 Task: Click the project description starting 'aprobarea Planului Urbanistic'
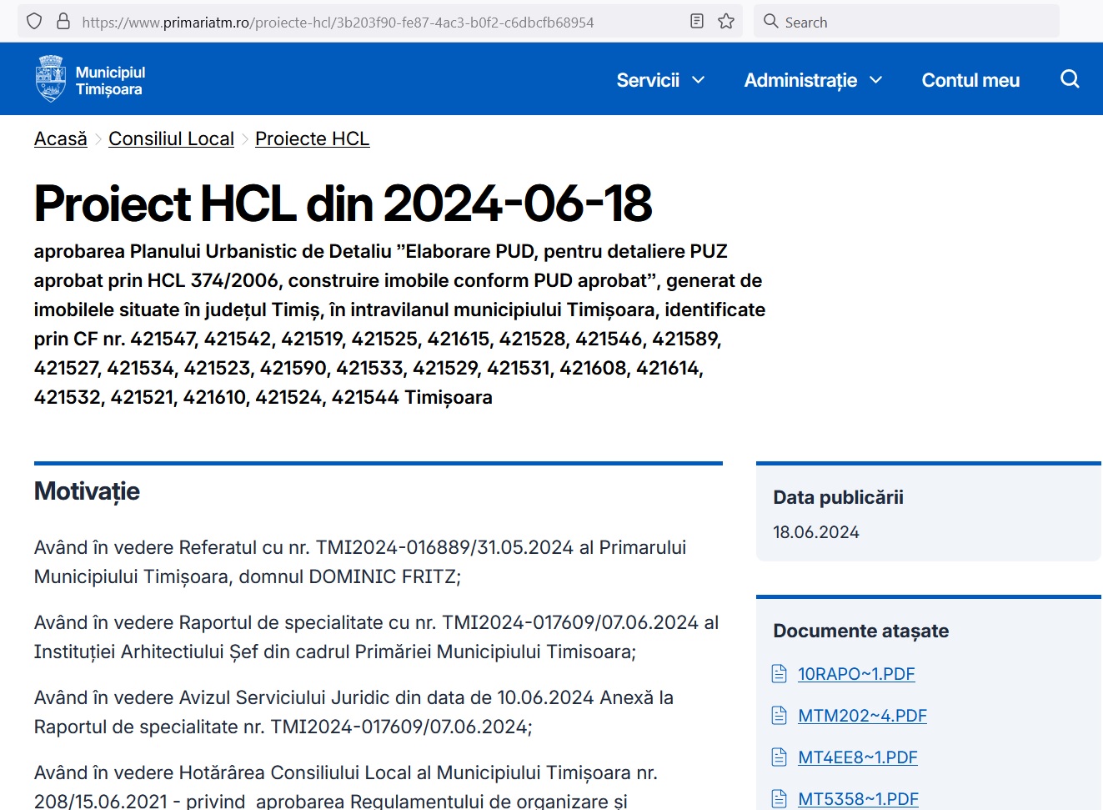399,325
